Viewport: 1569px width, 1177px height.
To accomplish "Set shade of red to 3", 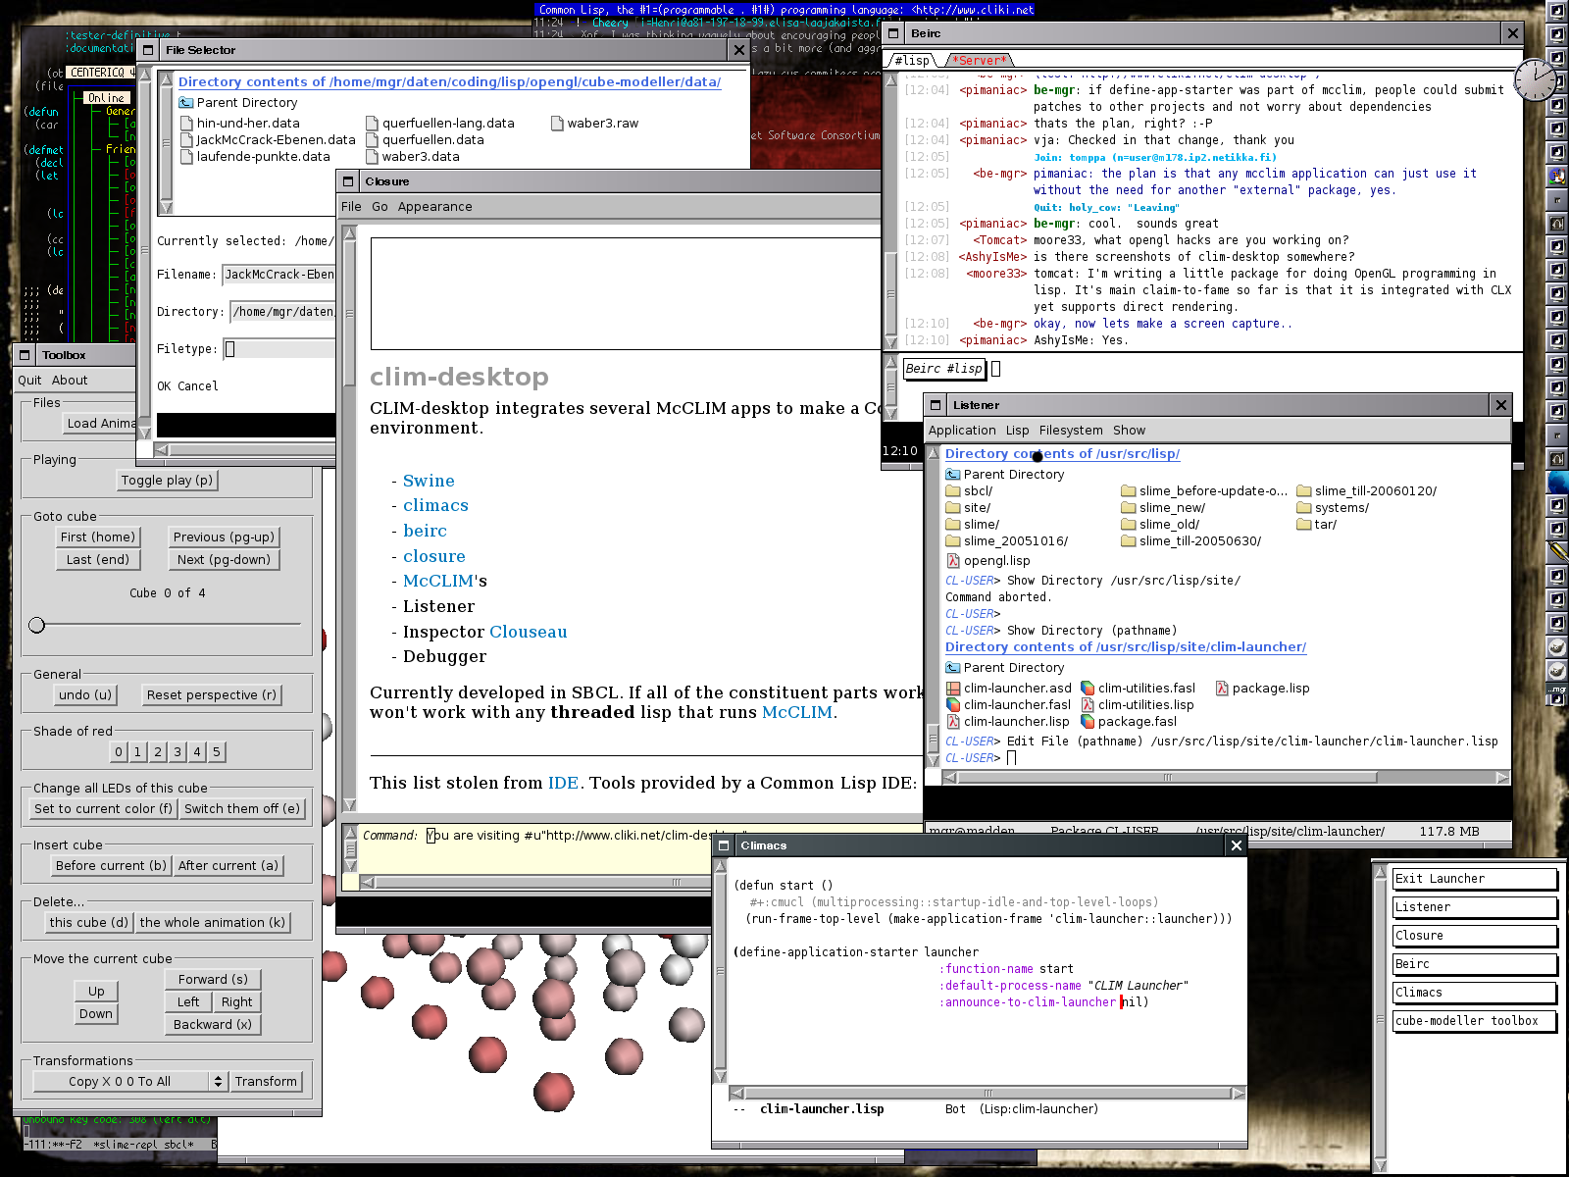I will [177, 751].
